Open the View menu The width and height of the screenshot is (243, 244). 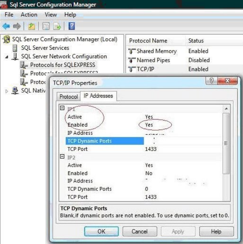(x=51, y=15)
